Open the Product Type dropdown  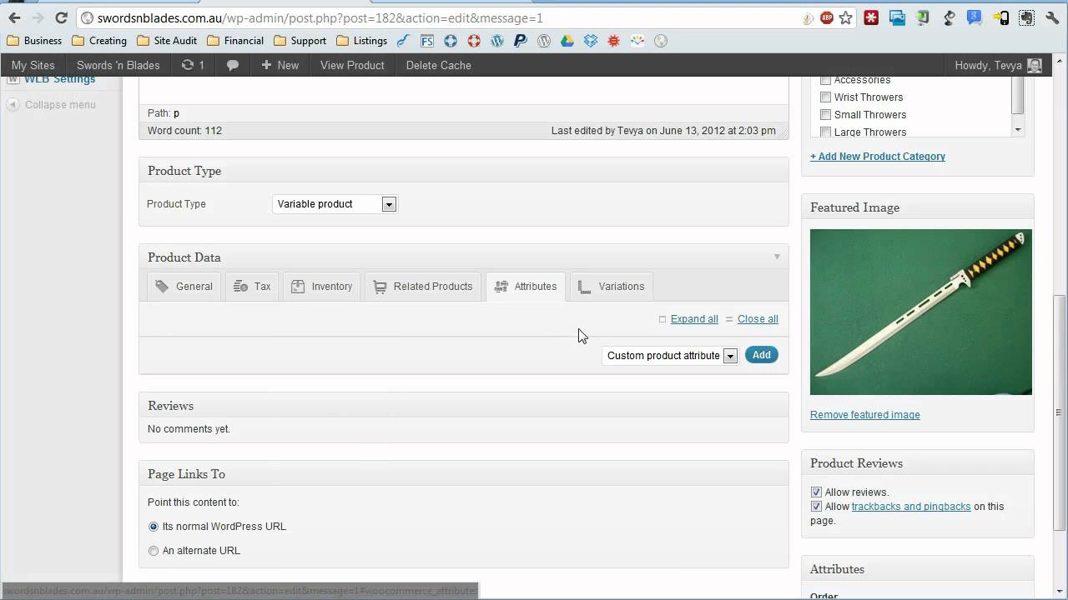tap(335, 204)
